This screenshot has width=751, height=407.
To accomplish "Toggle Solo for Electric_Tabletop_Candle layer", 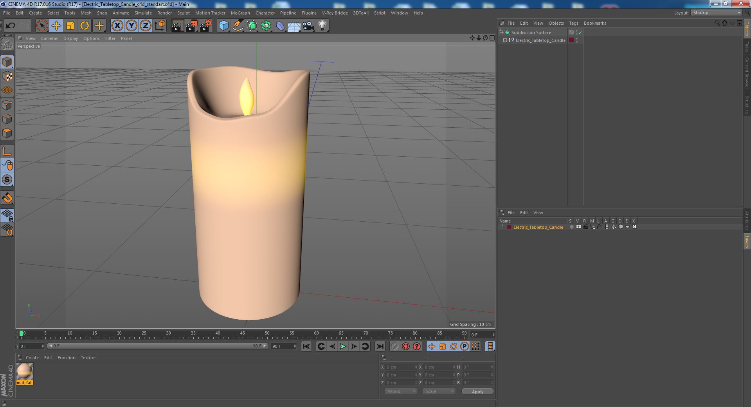I will (571, 227).
